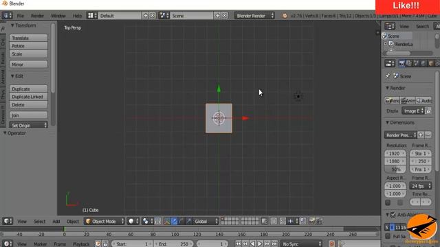Viewport: 440px width, 247px height.
Task: Open the Window menu
Action: click(x=58, y=16)
